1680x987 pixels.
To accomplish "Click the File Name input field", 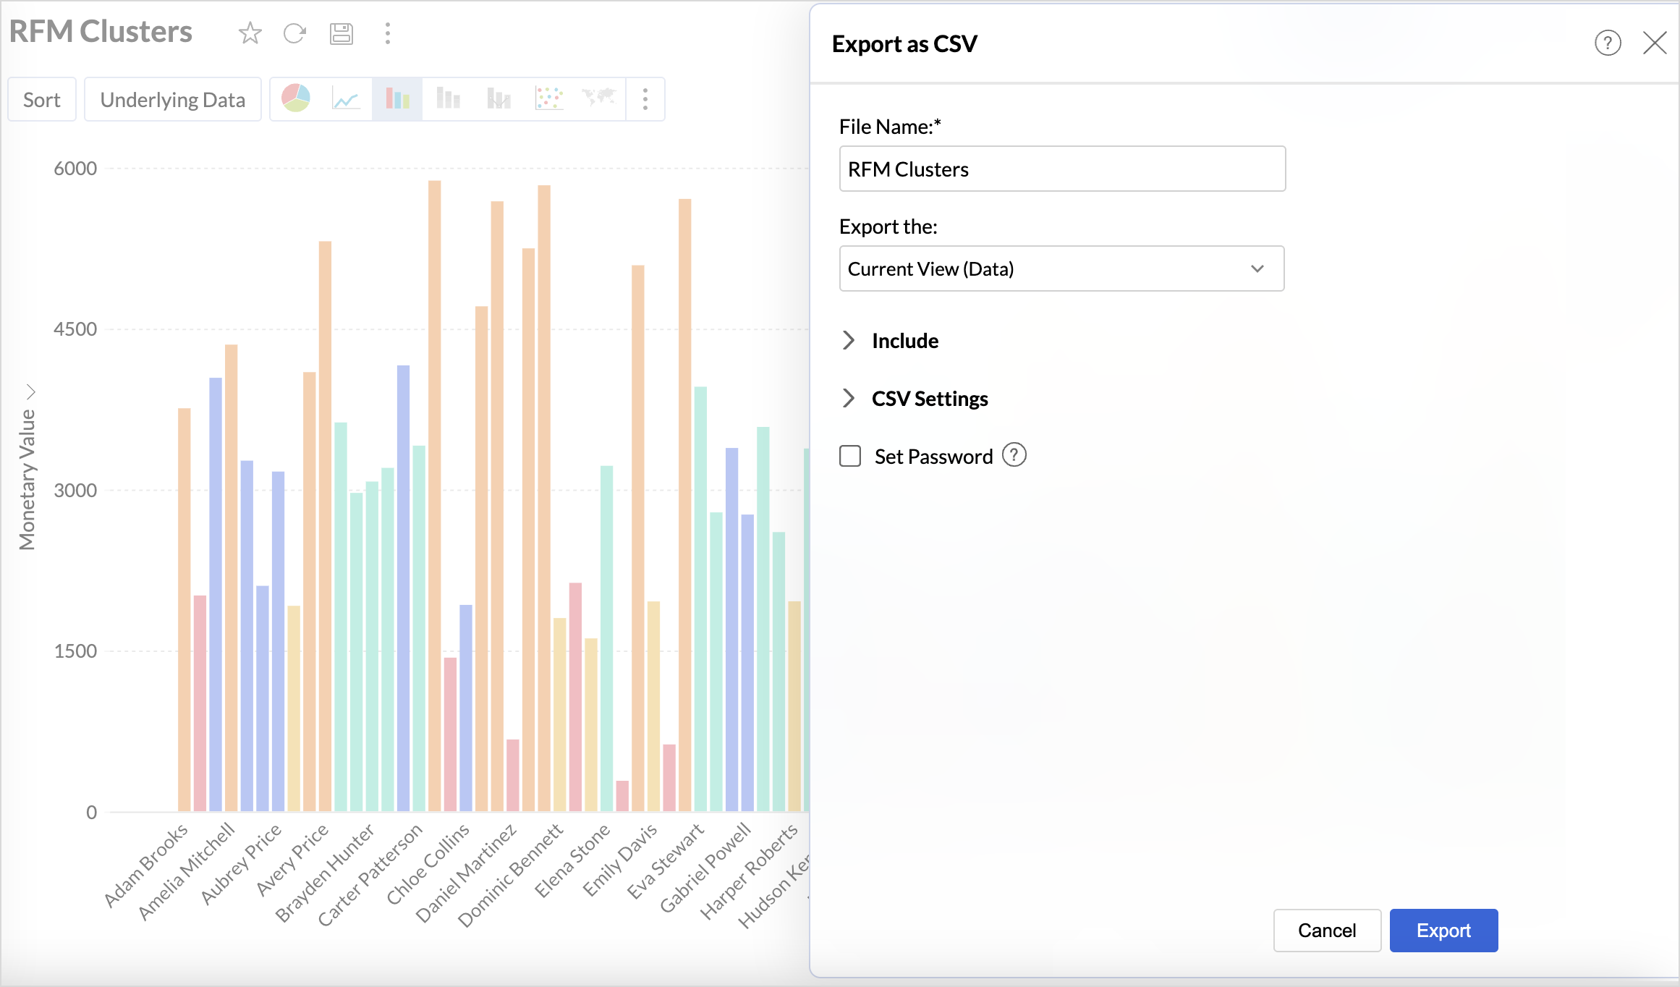I will [1061, 169].
